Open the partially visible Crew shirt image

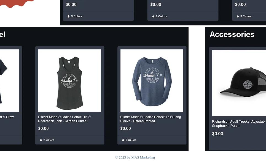pyautogui.click(x=9, y=81)
